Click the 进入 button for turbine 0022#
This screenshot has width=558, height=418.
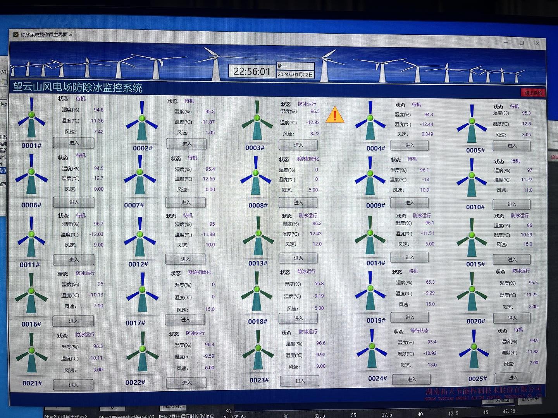point(187,383)
